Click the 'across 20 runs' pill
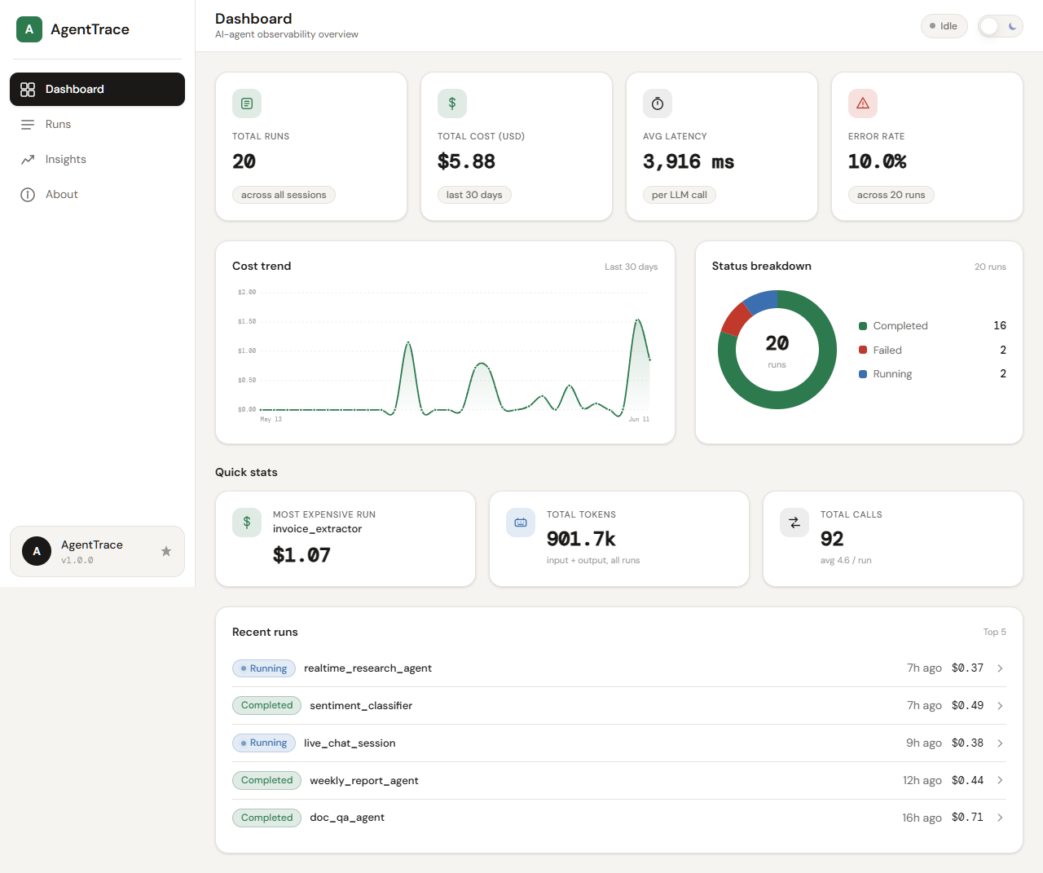The height and width of the screenshot is (873, 1043). tap(891, 195)
